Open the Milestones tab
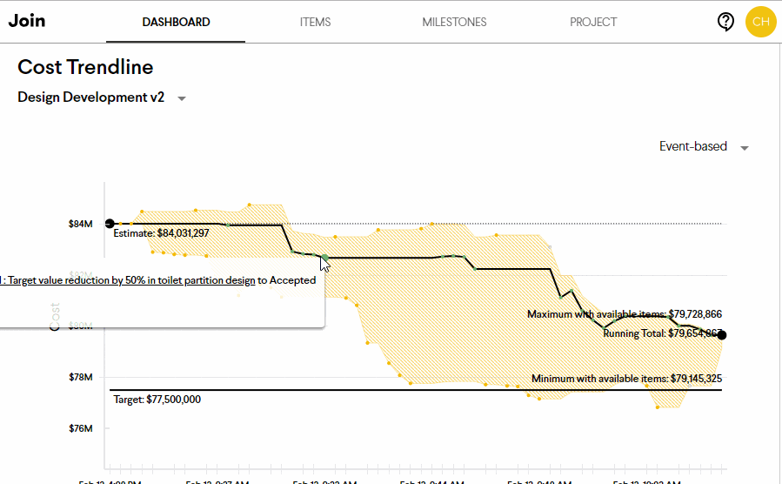 click(454, 22)
